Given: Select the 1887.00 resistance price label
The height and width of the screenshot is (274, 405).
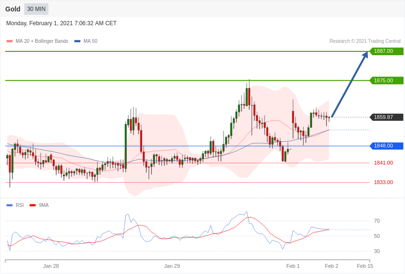Looking at the screenshot, I should point(386,51).
